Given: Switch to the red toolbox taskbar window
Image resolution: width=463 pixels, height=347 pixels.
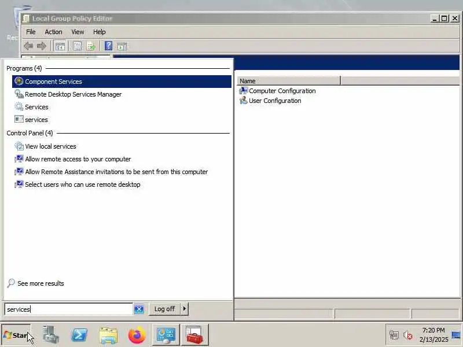Looking at the screenshot, I should click(x=195, y=335).
